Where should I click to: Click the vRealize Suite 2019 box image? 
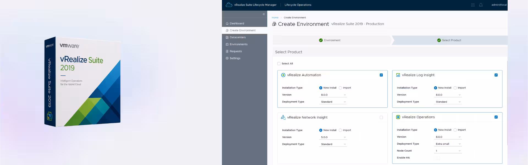(82, 82)
